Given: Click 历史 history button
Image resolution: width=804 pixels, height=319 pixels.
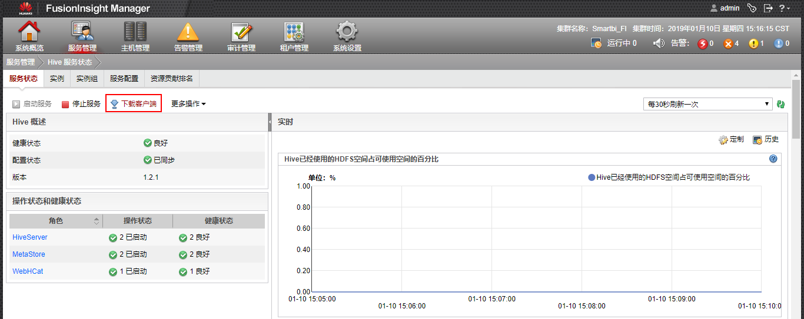Looking at the screenshot, I should (x=766, y=140).
